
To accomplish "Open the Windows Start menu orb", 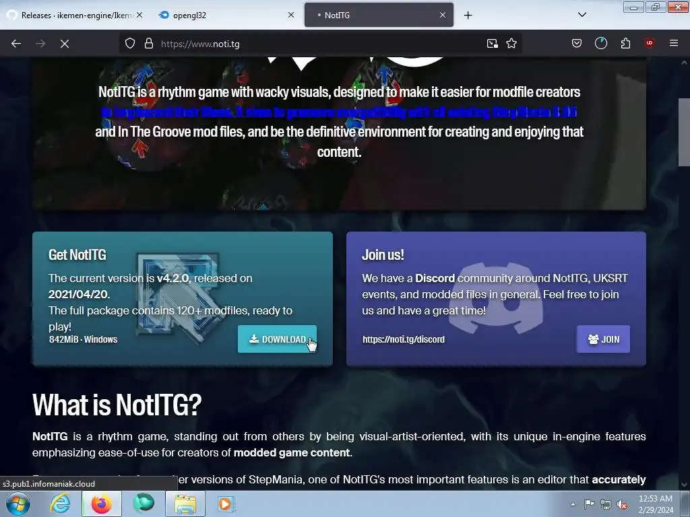I will [18, 504].
